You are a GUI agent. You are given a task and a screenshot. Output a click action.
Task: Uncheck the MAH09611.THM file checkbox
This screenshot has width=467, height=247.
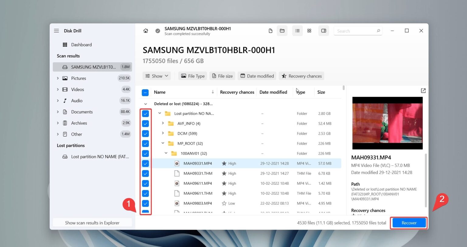click(145, 193)
